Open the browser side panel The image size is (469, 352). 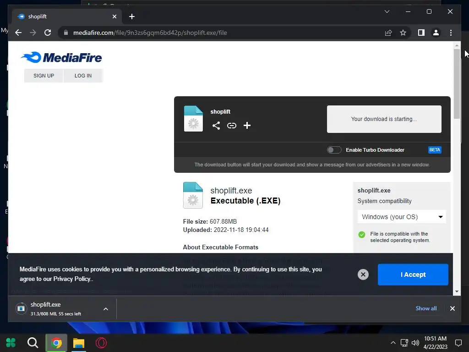[x=421, y=33]
